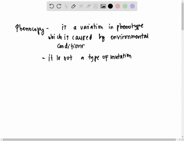Viewport: 184px width, 141px height.
Task: Click the handwritten word 'conditions'
Action: click(x=71, y=46)
